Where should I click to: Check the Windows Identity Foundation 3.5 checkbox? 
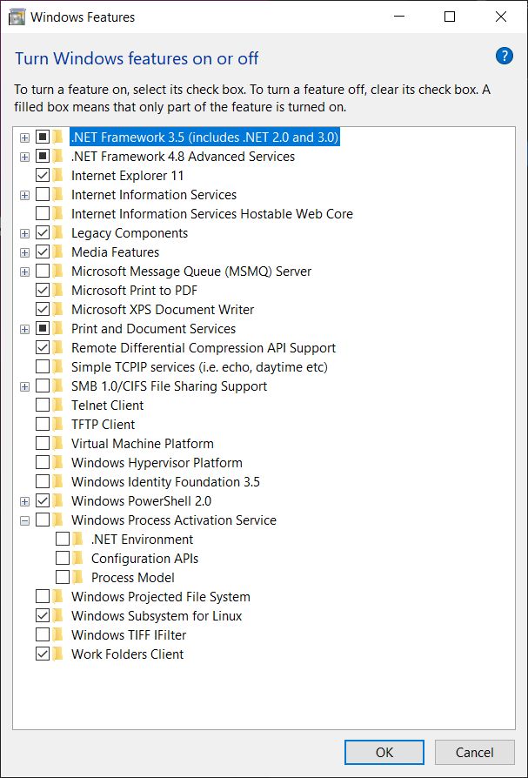point(43,482)
